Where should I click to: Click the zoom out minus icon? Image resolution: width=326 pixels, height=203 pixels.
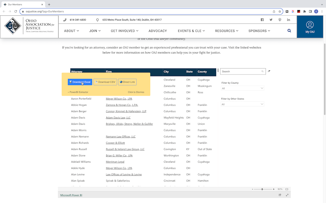point(252,189)
